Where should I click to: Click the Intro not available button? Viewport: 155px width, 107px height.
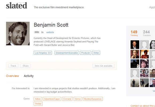coord(103,66)
